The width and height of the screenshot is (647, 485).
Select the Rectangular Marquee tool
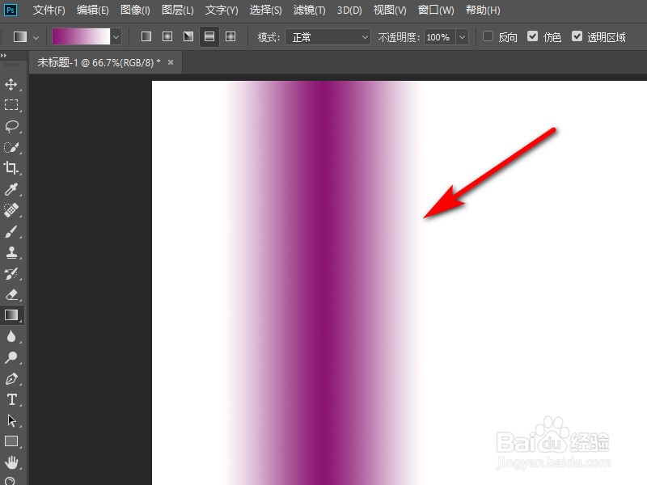(11, 105)
